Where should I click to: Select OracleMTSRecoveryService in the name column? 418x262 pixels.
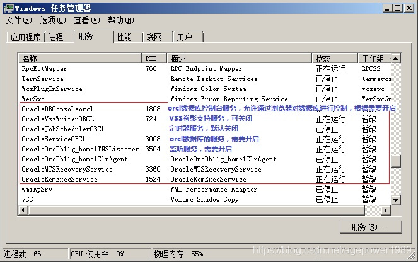pyautogui.click(x=67, y=169)
